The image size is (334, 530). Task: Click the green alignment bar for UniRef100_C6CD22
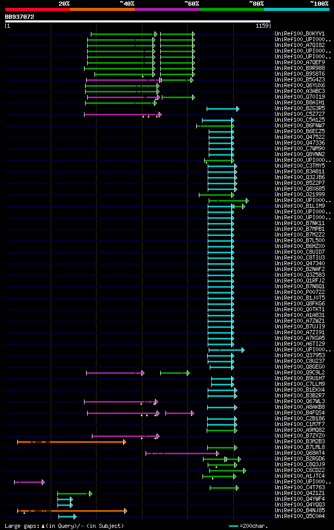coord(228,471)
